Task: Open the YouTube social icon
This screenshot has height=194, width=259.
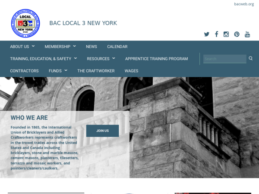Action: [247, 34]
